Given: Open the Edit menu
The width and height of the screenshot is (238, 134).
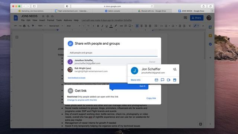Looking at the screenshot, I should point(28,20).
